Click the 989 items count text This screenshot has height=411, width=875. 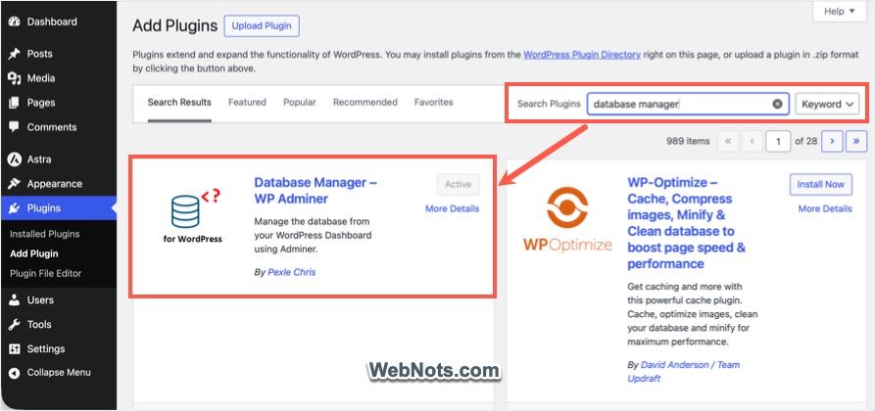(688, 141)
